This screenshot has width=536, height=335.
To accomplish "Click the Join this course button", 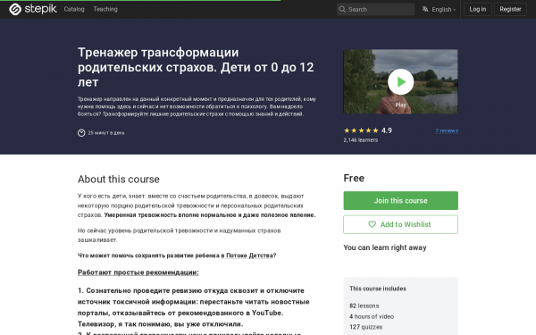I will pos(400,201).
